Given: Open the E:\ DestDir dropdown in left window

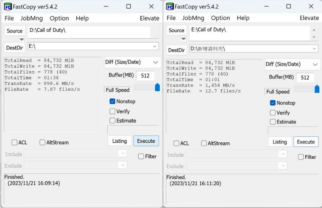Looking at the screenshot, I should 155,46.
